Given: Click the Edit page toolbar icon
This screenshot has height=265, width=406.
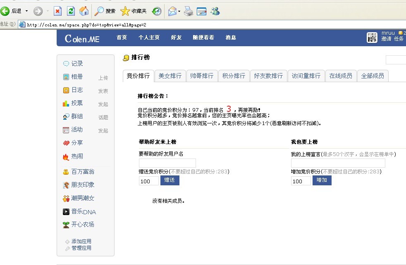Looking at the screenshot, I should pos(201,11).
